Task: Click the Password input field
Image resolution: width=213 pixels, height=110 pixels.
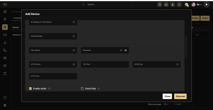Action: pos(105,50)
